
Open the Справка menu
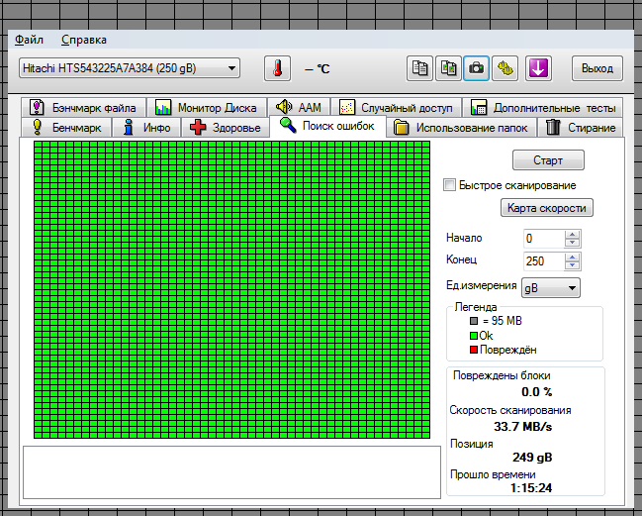[84, 40]
